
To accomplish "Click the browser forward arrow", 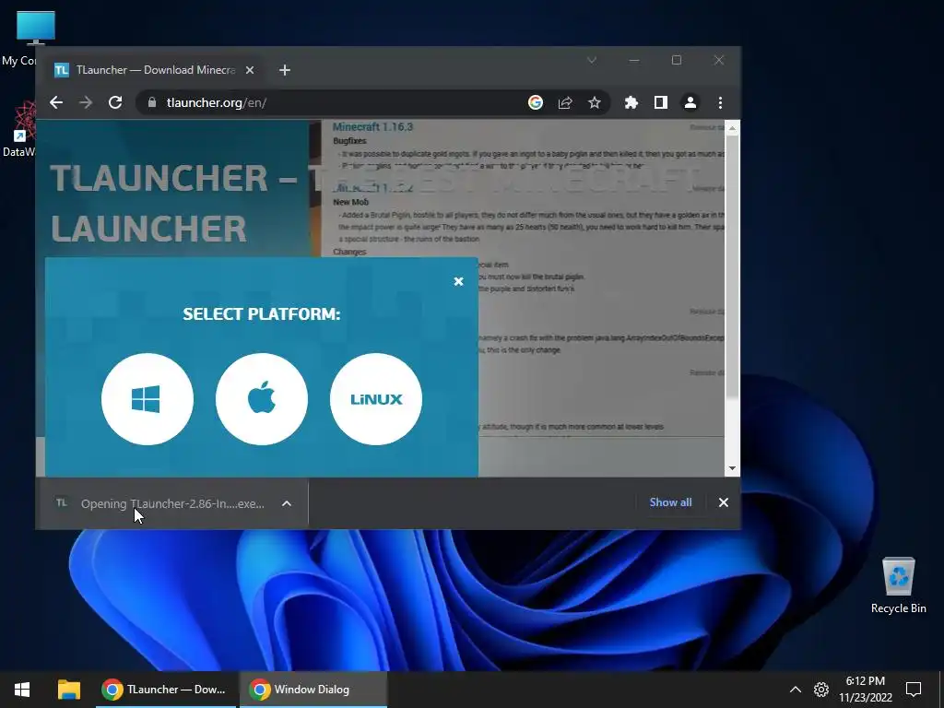I will (86, 102).
